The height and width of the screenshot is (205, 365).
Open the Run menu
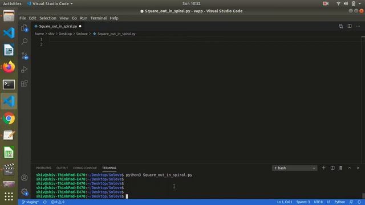coord(84,18)
